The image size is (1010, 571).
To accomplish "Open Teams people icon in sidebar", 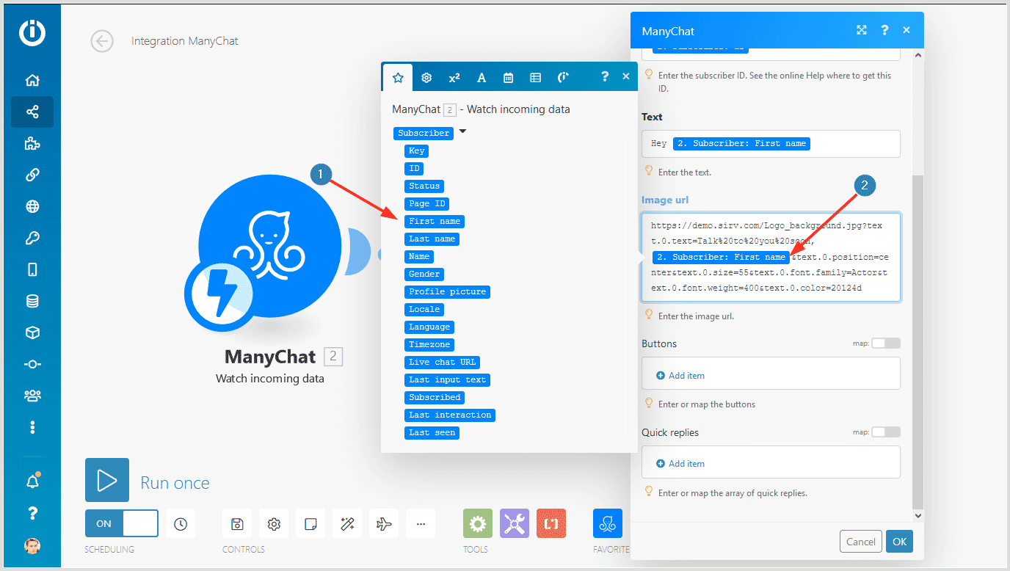I will 32,396.
